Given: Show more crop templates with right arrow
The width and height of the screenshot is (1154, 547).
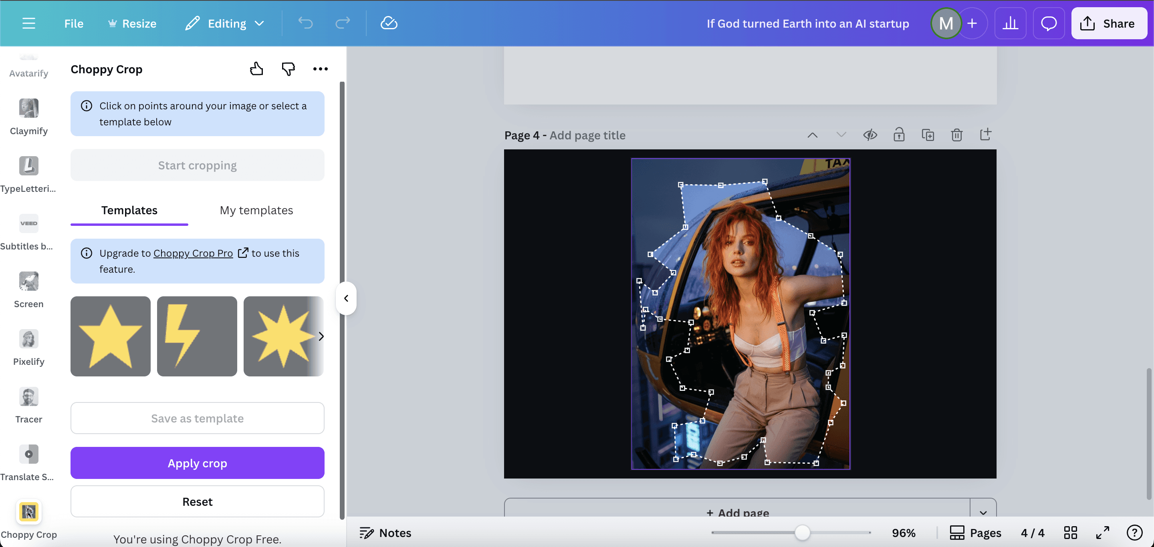Looking at the screenshot, I should click(x=321, y=337).
